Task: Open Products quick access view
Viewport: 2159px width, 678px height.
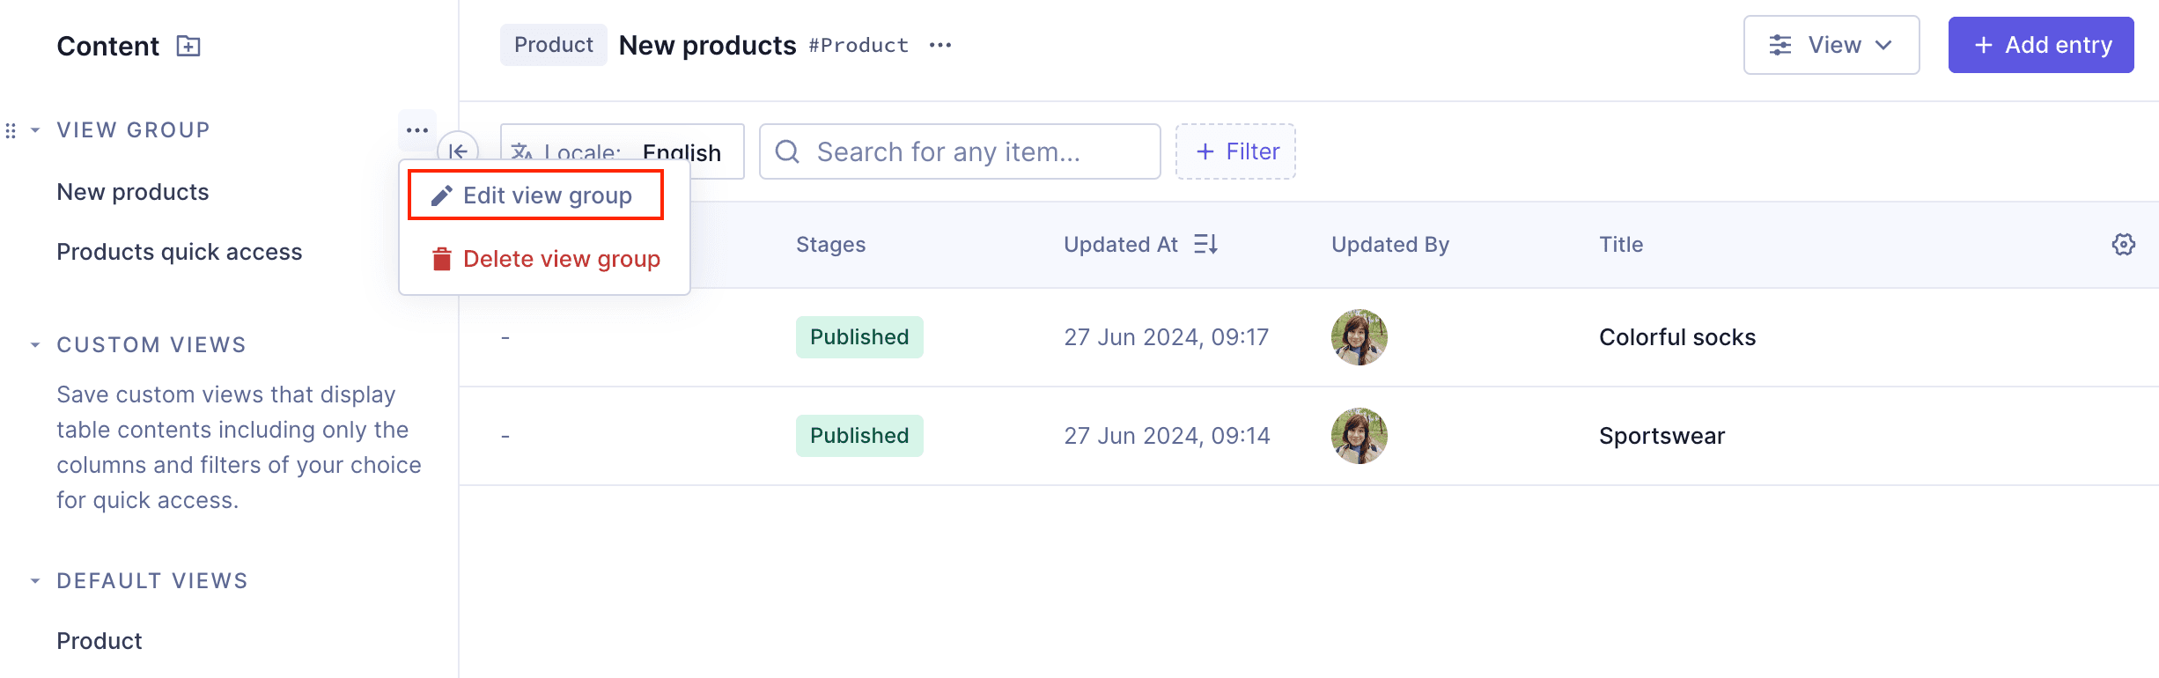Action: pos(179,251)
